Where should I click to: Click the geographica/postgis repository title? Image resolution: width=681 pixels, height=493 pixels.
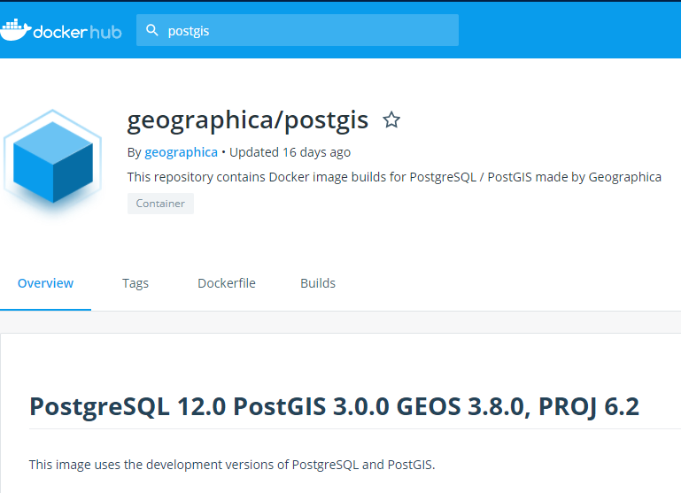coord(248,120)
